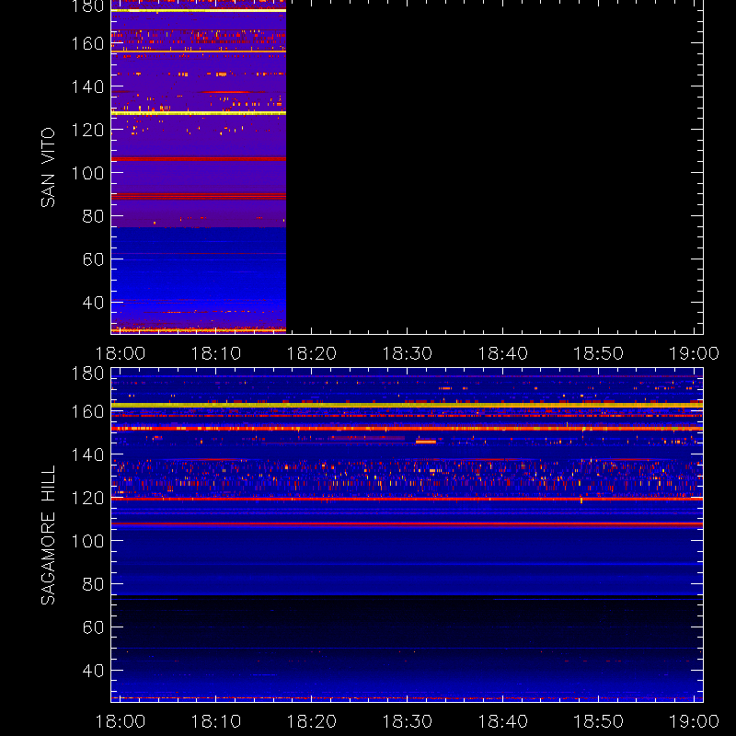Screen dimensions: 736x736
Task: Click the Sagamore Hill plot's 18:20 time label
Action: (312, 721)
